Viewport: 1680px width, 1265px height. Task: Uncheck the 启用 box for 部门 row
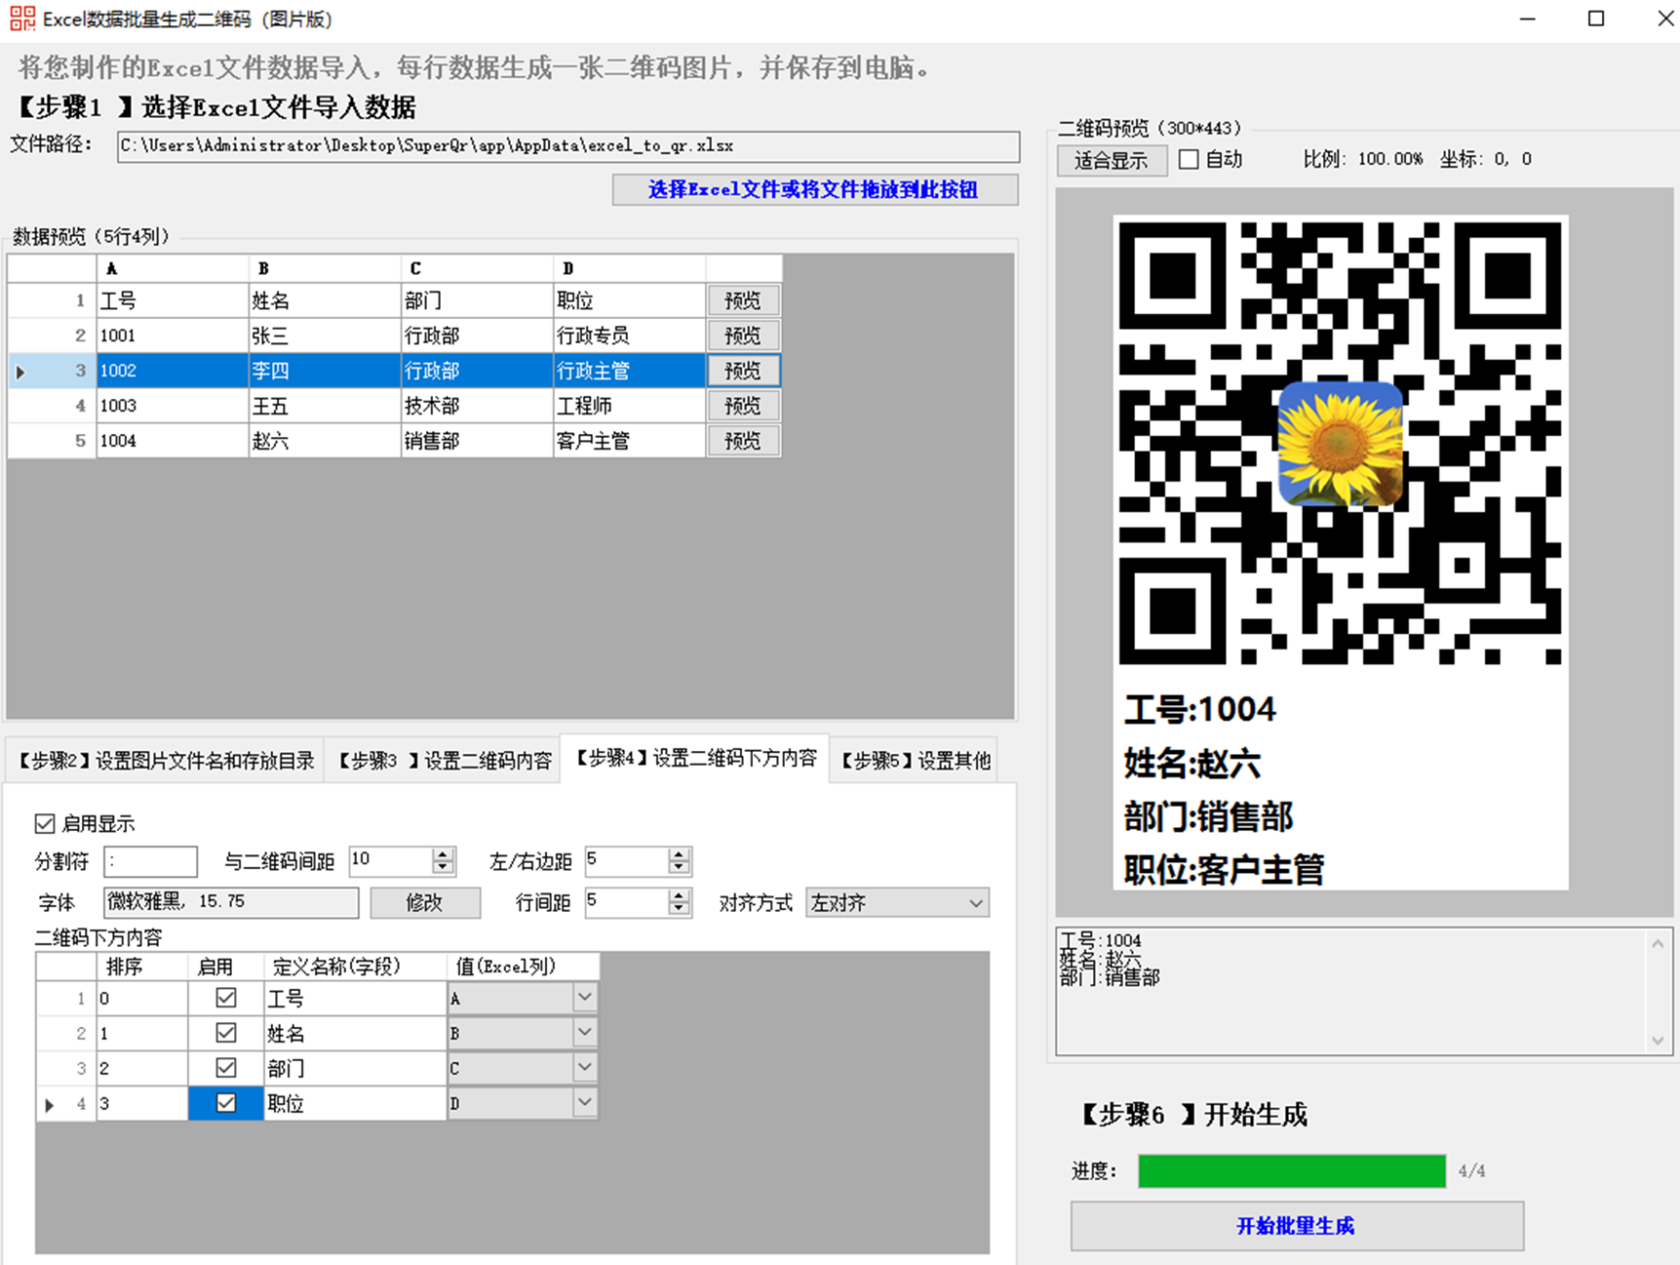point(225,1068)
